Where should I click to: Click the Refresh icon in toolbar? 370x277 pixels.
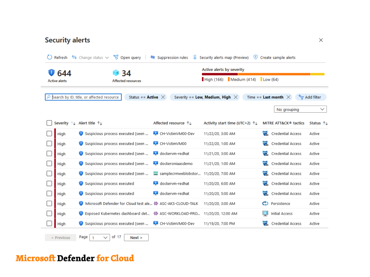tap(50, 57)
